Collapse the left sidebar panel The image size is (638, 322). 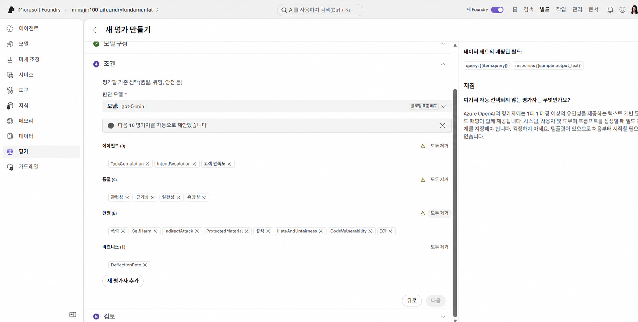pyautogui.click(x=73, y=314)
